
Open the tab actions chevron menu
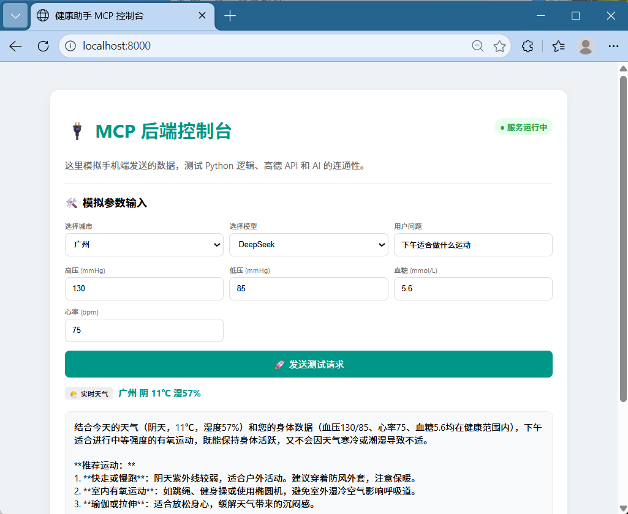(x=15, y=16)
